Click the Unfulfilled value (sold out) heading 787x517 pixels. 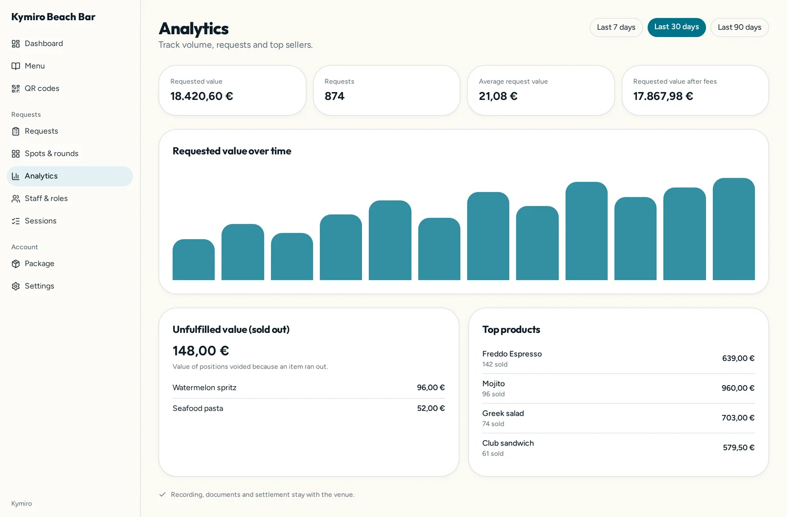(231, 330)
